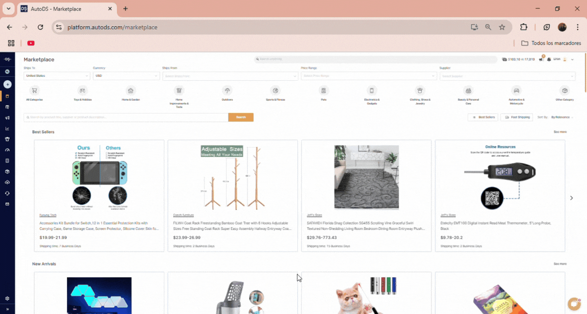Expand the Sort By Relevance dropdown
This screenshot has height=314, width=587.
pos(562,117)
